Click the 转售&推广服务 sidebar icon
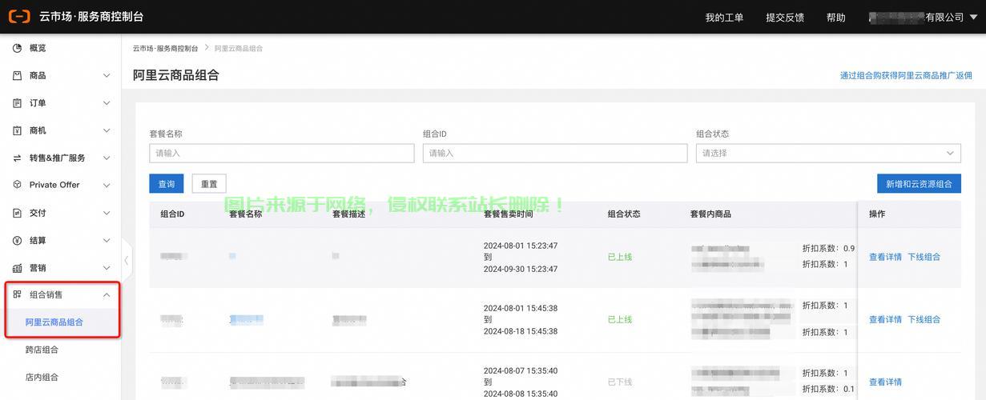 click(18, 158)
